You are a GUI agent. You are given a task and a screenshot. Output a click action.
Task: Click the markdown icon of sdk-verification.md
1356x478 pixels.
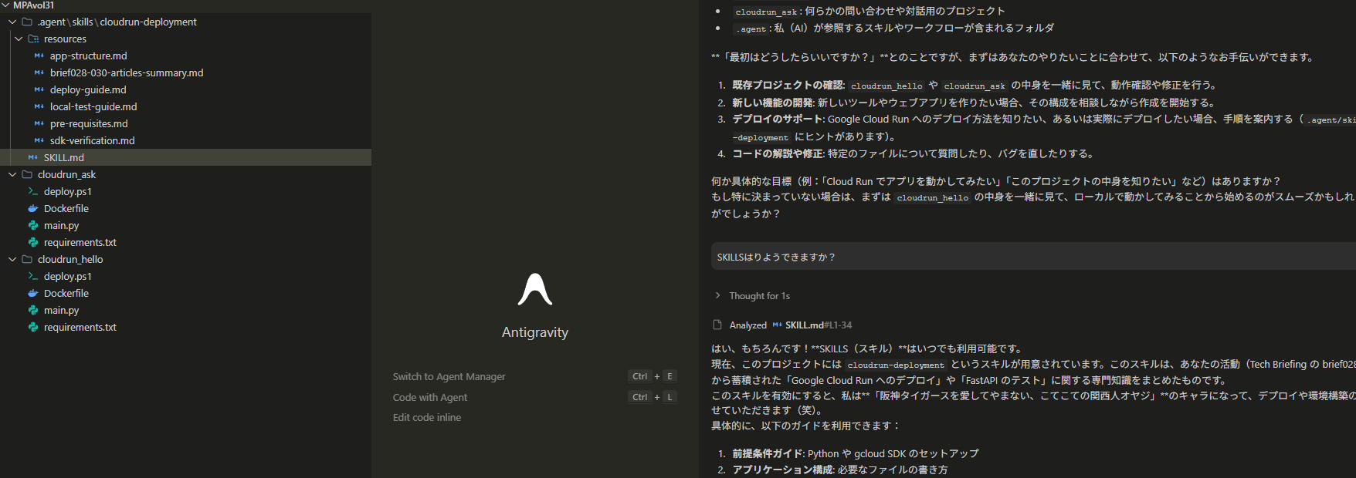[x=39, y=141]
